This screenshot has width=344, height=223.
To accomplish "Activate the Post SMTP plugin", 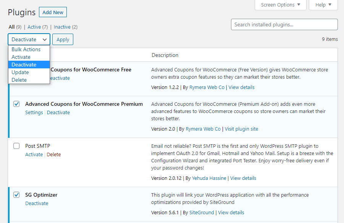I will click(34, 154).
